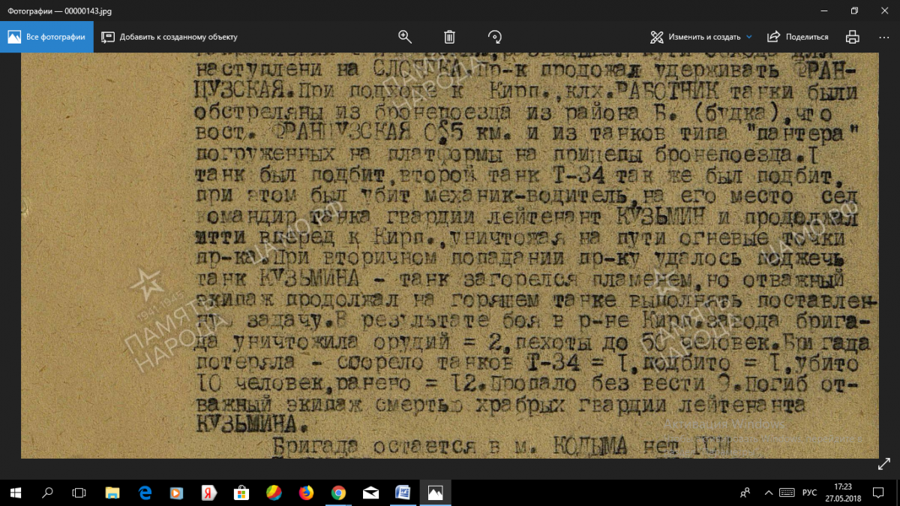
Task: Open the People icon in system tray
Action: point(745,492)
